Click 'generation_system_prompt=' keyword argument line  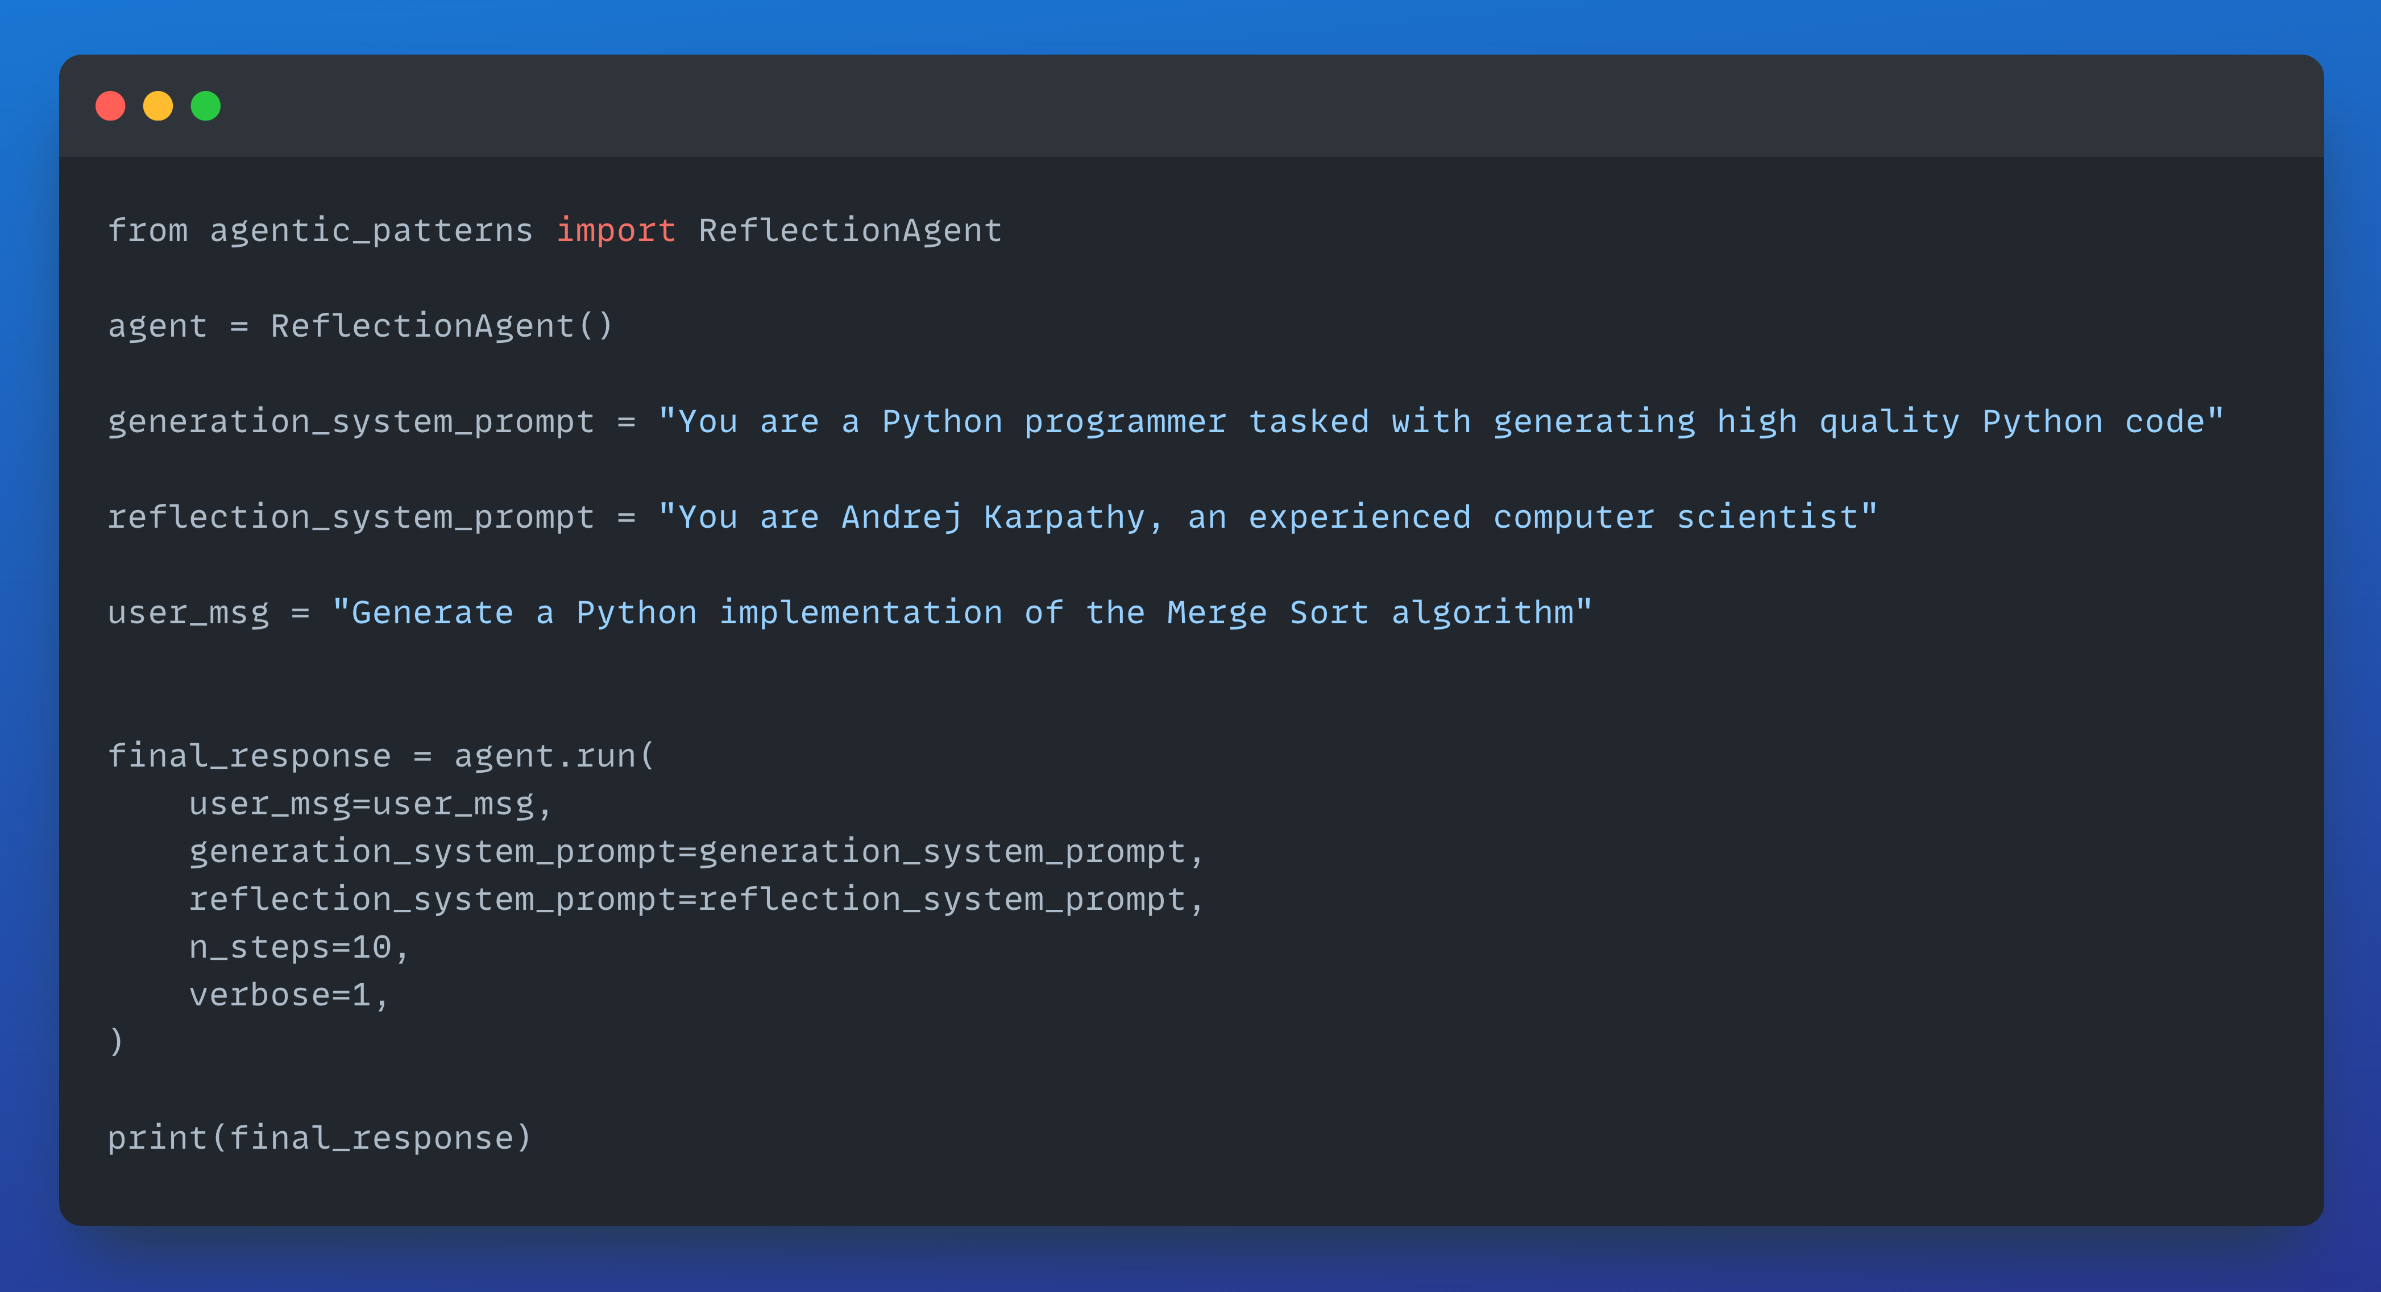[696, 851]
